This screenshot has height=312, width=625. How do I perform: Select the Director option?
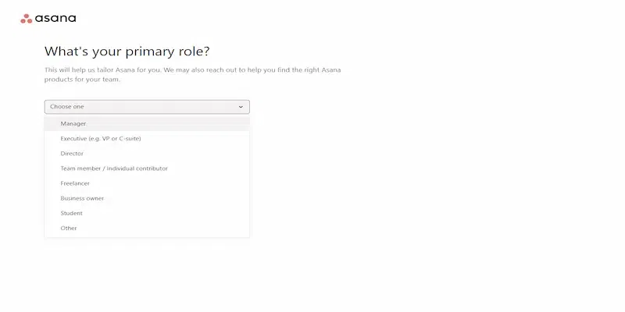coord(72,154)
